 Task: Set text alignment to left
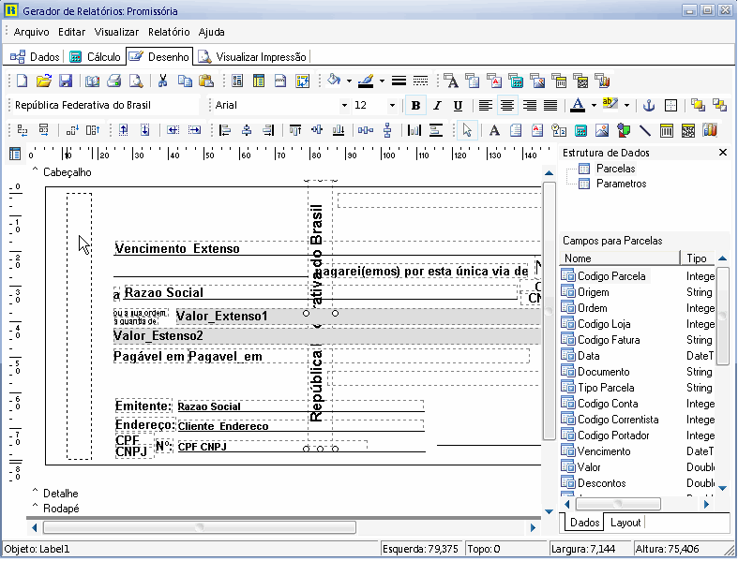pyautogui.click(x=485, y=105)
